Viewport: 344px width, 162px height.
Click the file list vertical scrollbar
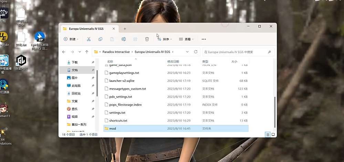(275, 112)
